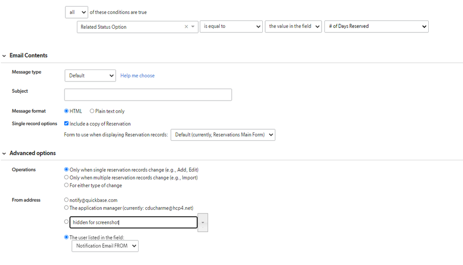
Task: Clear the Related Status Option field selection
Action: (186, 26)
